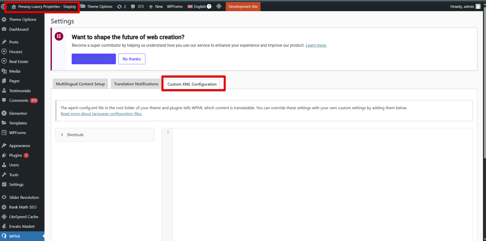
Task: Click the Settings page heading
Action: (63, 21)
